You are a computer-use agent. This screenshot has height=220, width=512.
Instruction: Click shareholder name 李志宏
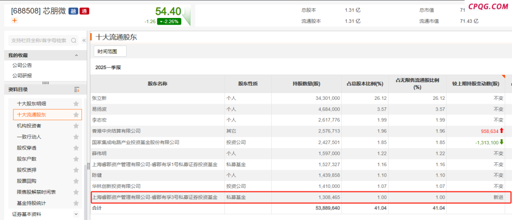(x=99, y=120)
